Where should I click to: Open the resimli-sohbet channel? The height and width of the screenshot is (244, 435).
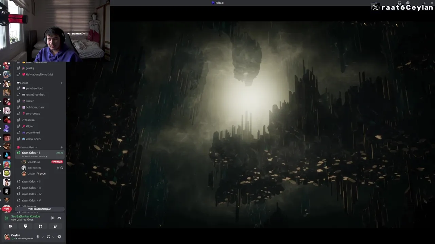point(39,95)
